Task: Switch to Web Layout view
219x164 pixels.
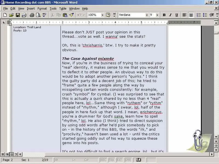Action: click(x=7, y=154)
